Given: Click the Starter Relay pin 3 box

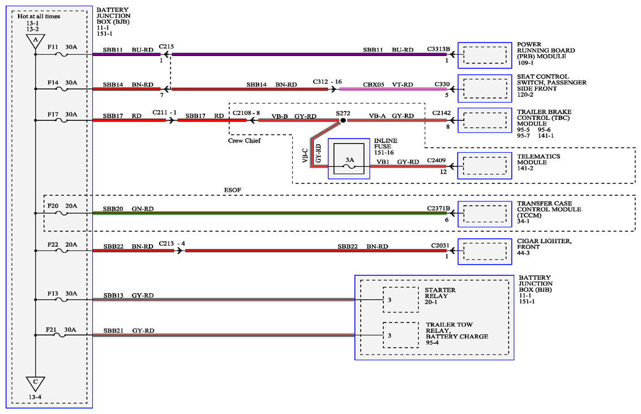Looking at the screenshot, I should (401, 300).
